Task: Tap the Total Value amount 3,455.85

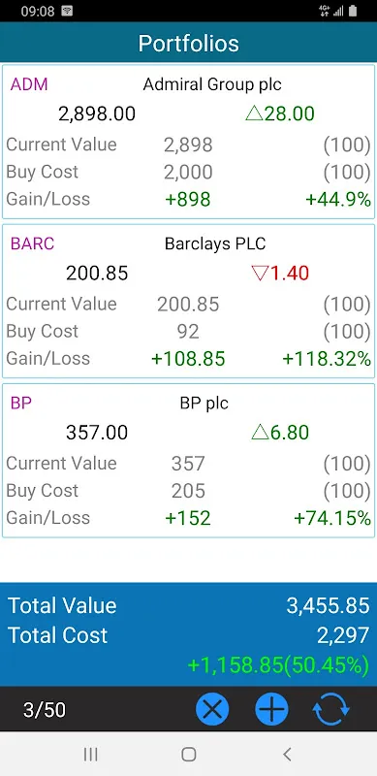Action: point(328,605)
